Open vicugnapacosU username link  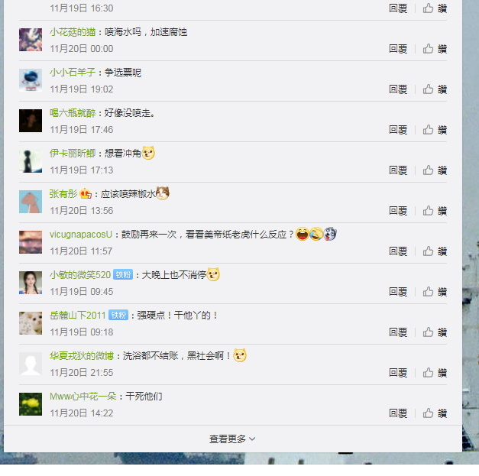point(81,235)
